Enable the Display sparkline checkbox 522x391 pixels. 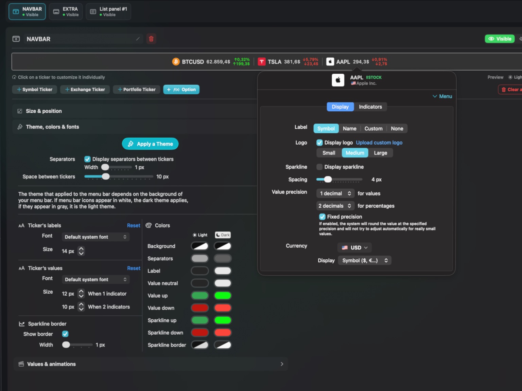pos(319,167)
